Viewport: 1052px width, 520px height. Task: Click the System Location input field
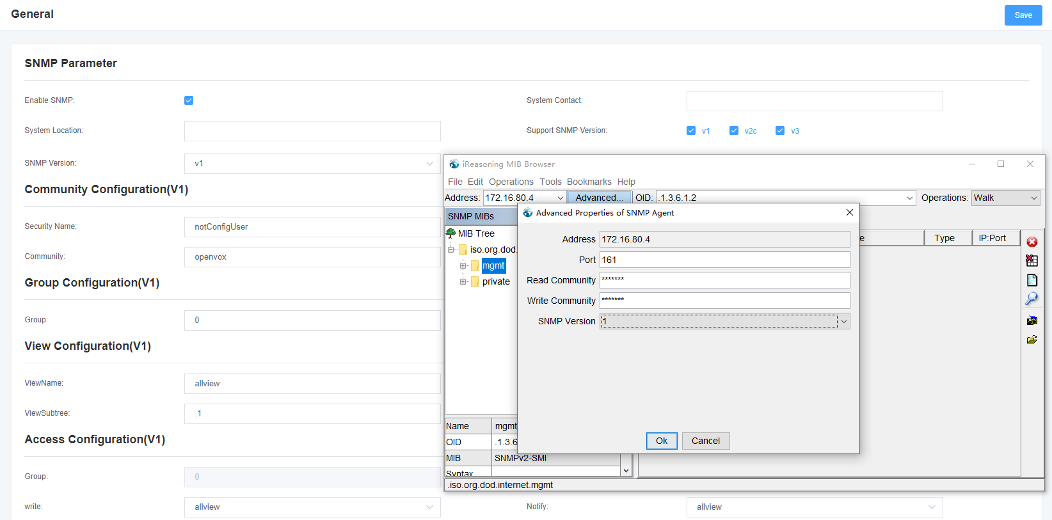point(312,131)
